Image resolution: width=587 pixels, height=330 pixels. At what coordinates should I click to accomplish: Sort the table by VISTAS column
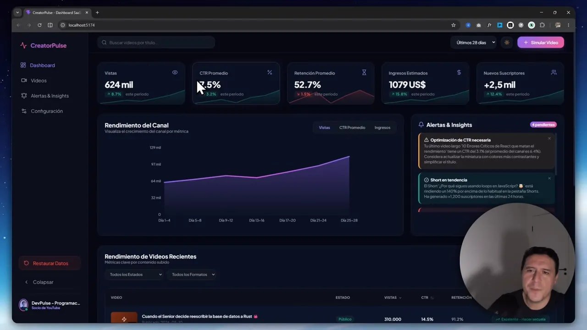(x=393, y=297)
